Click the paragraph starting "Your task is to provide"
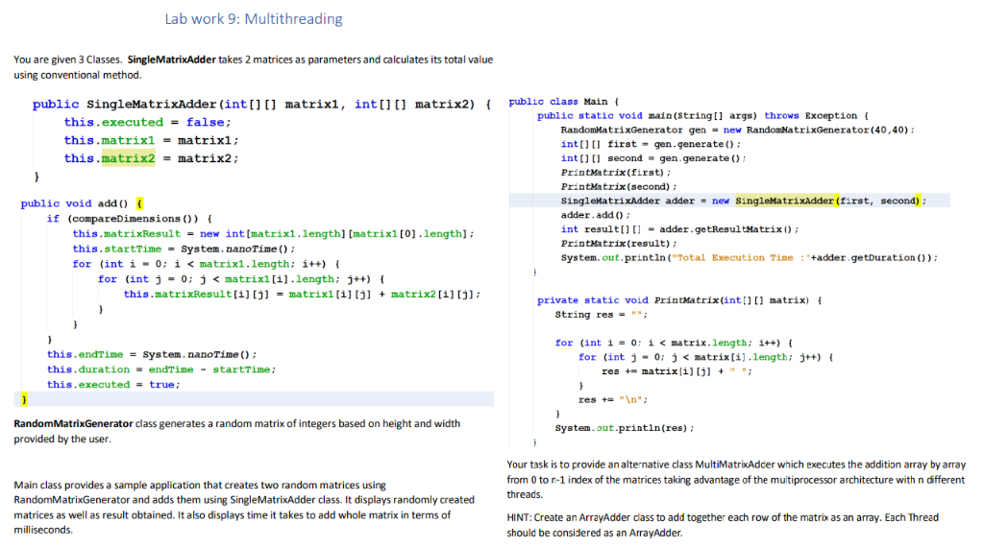Image resolution: width=984 pixels, height=547 pixels. [736, 479]
